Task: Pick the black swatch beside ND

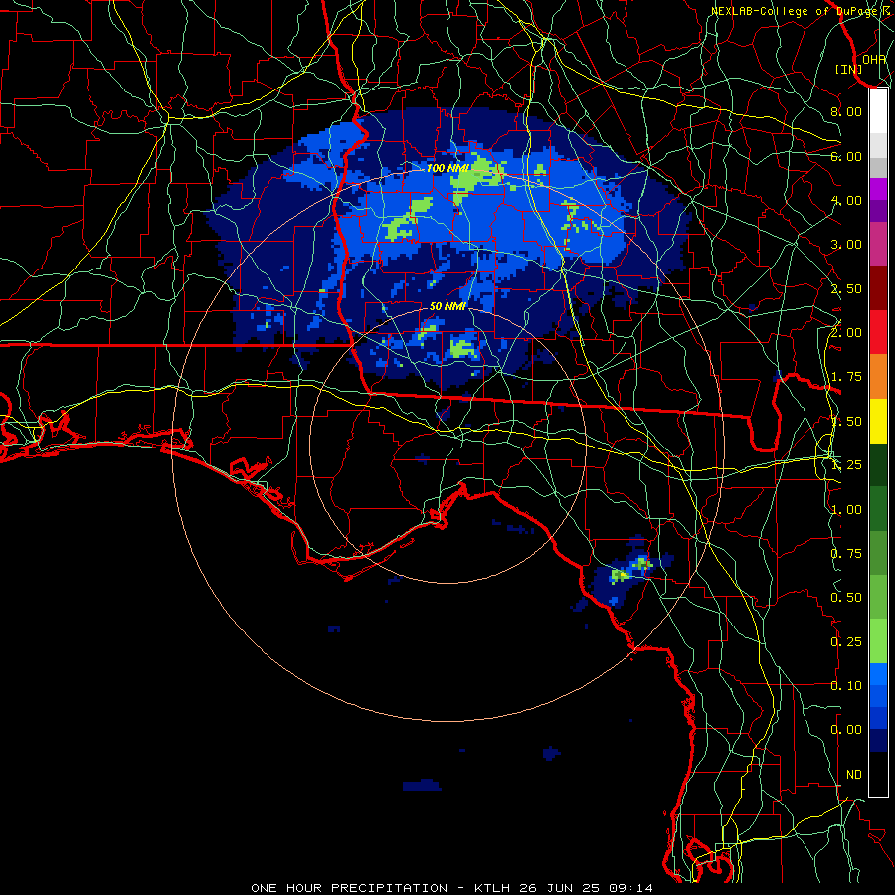Action: (x=878, y=774)
